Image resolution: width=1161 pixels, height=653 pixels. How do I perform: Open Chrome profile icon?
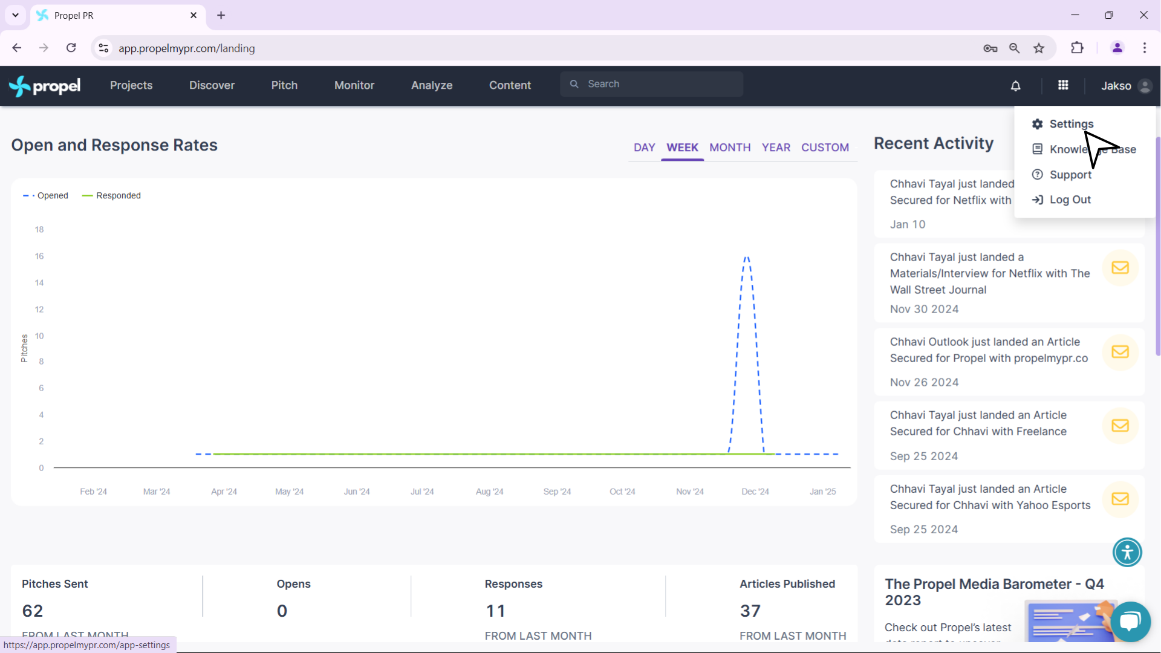click(x=1117, y=48)
